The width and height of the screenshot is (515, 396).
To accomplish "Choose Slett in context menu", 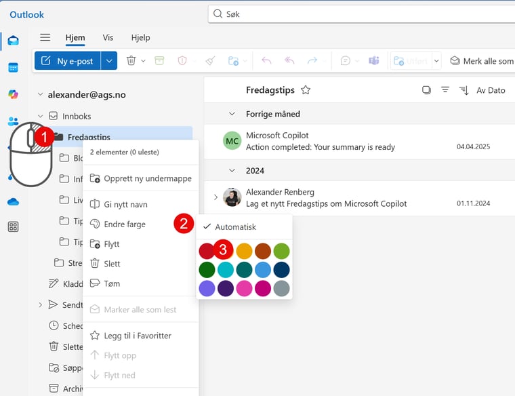I will [x=140, y=264].
